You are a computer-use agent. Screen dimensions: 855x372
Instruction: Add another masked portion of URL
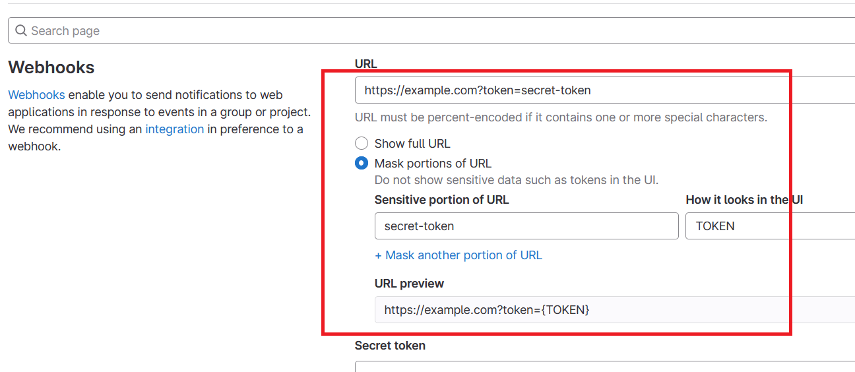click(x=458, y=255)
